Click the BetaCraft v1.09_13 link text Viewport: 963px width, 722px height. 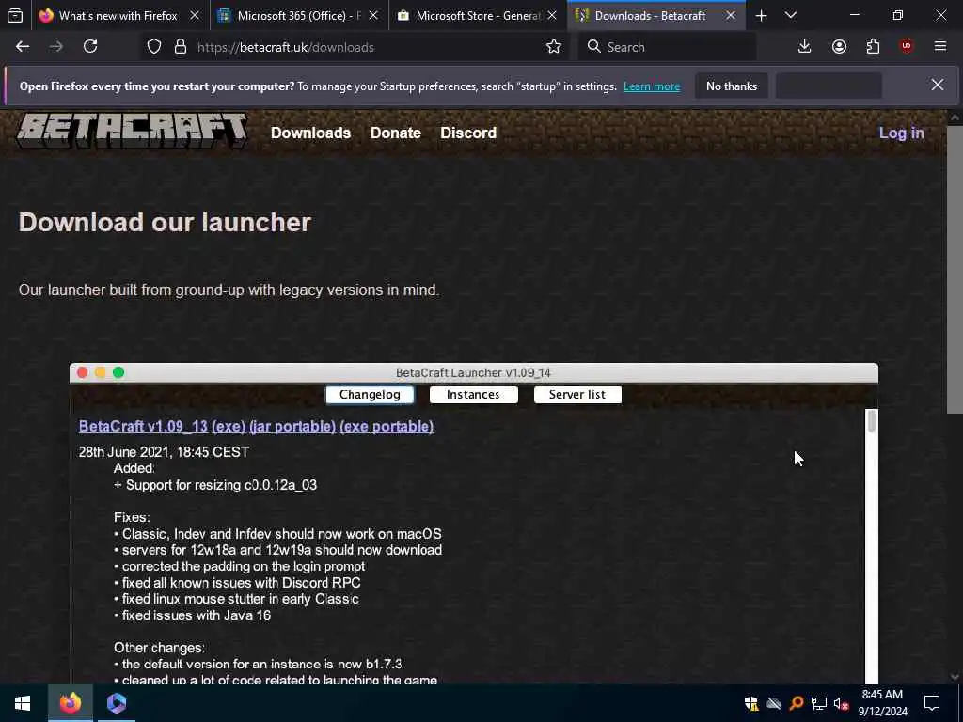(x=143, y=426)
